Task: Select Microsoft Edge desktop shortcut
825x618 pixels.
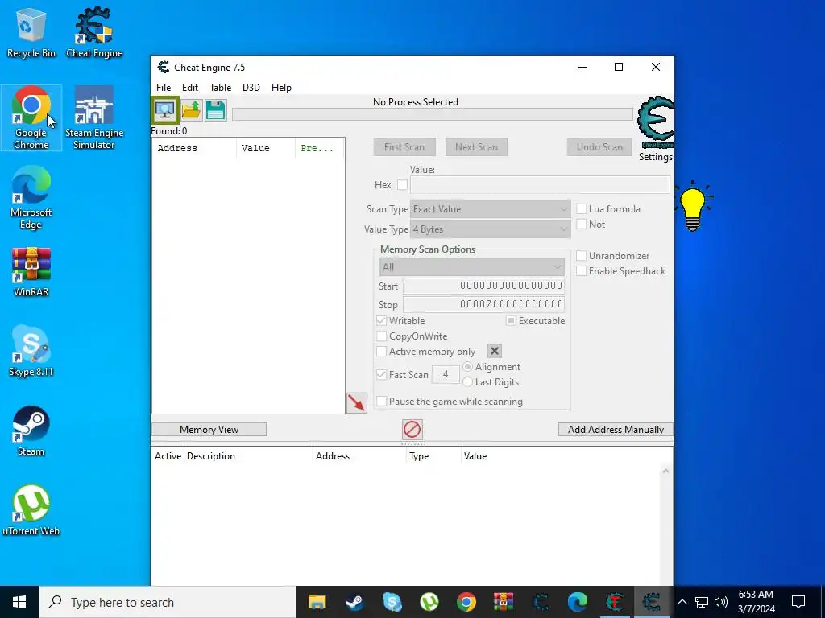Action: pos(31,198)
